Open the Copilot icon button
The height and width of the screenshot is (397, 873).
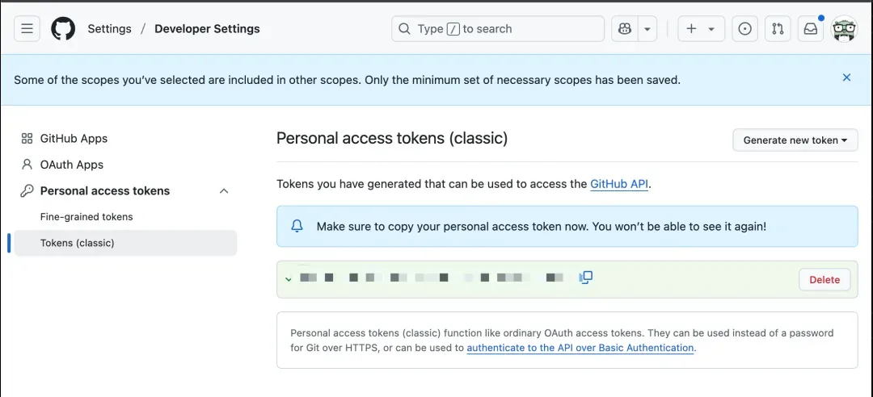click(625, 28)
